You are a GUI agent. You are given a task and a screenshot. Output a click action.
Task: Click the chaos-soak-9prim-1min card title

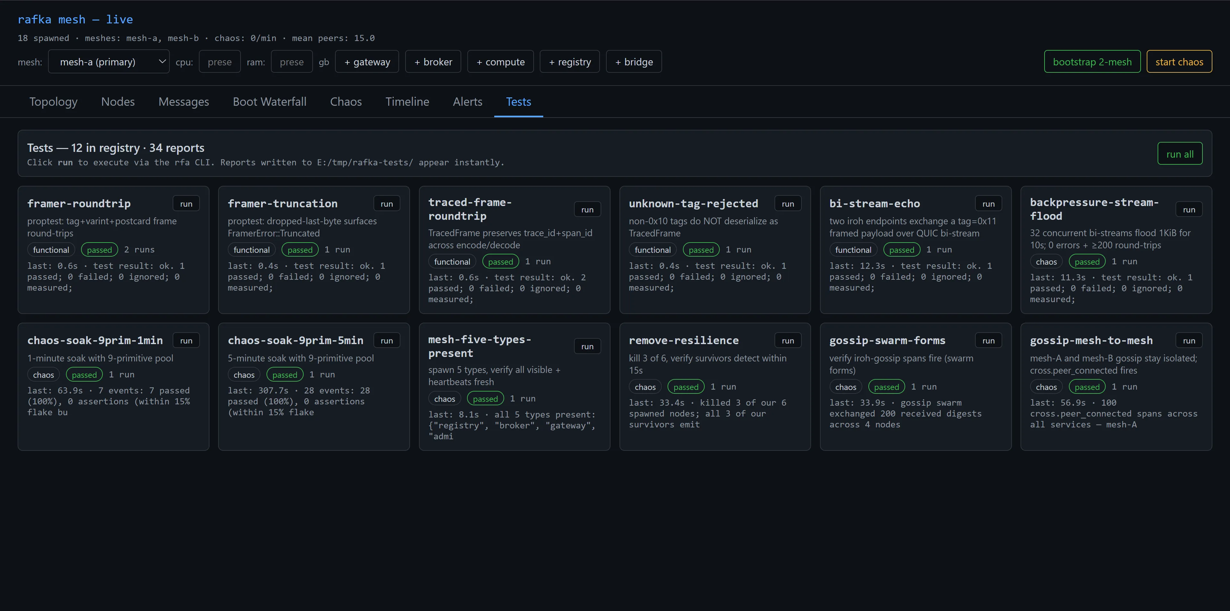95,340
